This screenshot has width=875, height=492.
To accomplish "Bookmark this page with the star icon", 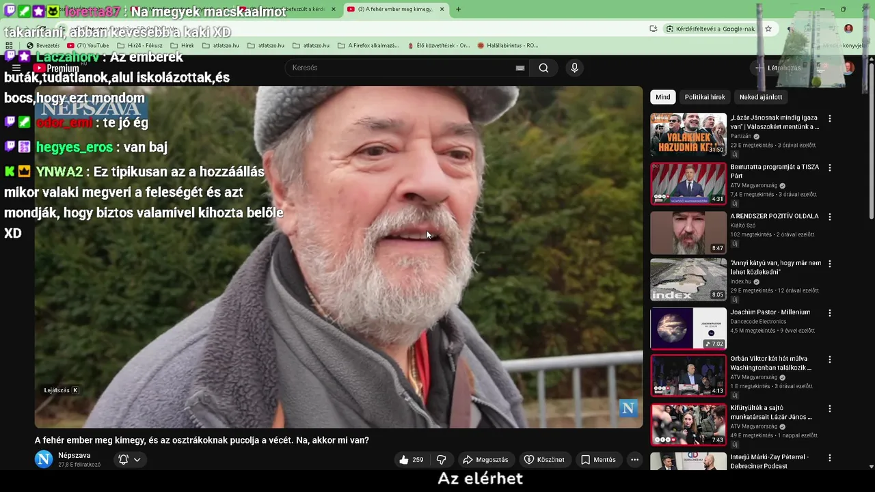I will pyautogui.click(x=768, y=29).
